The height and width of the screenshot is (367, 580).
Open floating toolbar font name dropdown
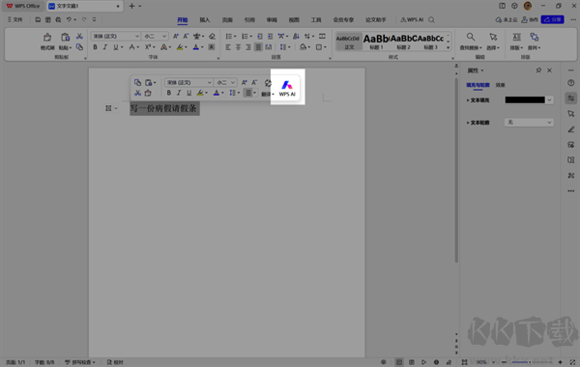coord(210,82)
